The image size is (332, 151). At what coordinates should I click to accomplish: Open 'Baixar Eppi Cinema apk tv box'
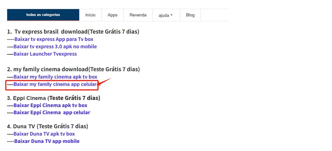coord(50,105)
